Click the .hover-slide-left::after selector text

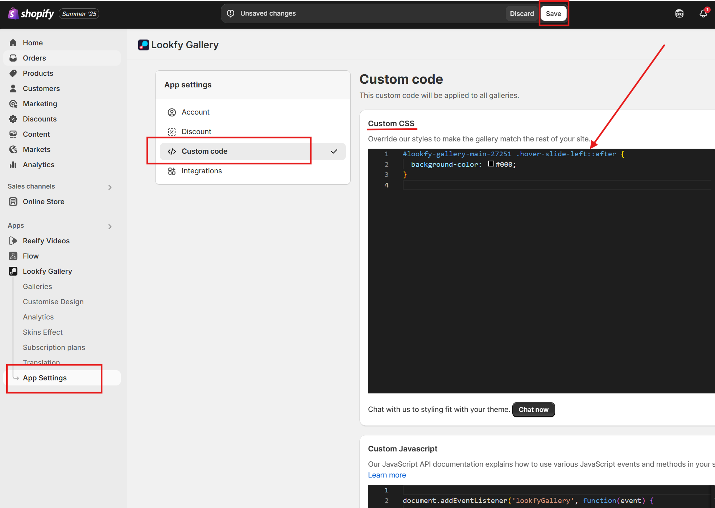[566, 154]
